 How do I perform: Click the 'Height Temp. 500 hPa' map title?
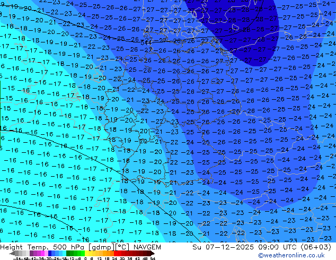pyautogui.click(x=43, y=247)
